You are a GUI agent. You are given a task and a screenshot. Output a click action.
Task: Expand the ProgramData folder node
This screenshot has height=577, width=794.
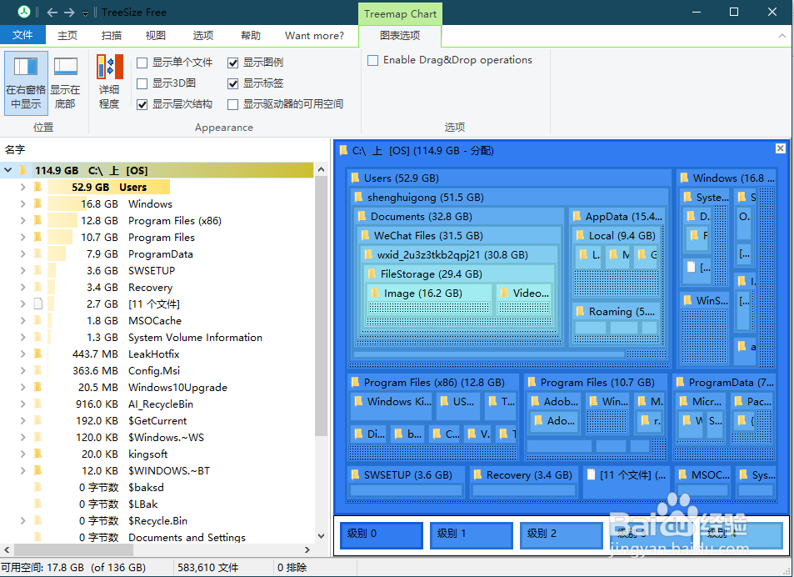(x=22, y=253)
